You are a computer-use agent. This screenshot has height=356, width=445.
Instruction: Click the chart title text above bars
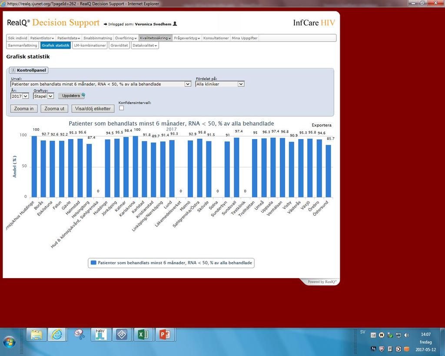click(171, 123)
